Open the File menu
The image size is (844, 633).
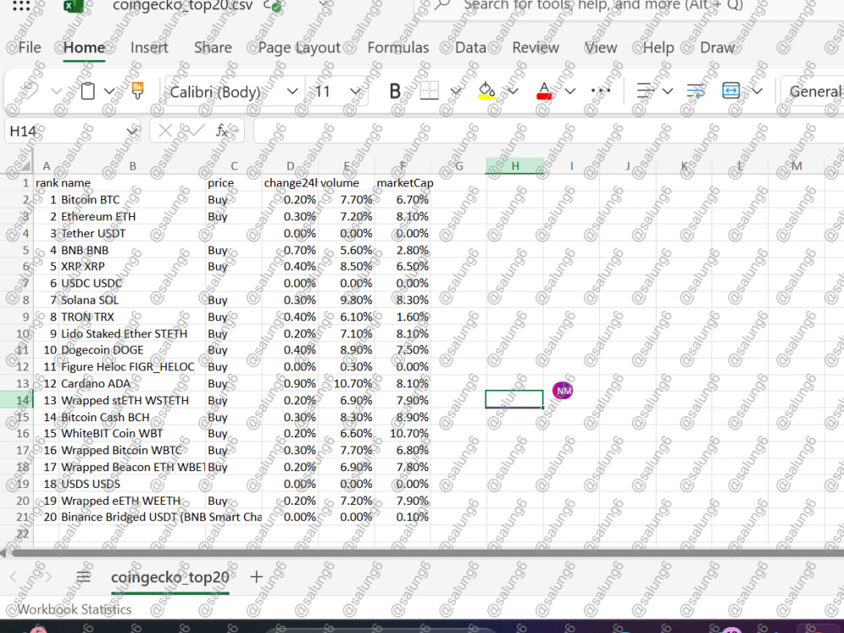pyautogui.click(x=29, y=47)
